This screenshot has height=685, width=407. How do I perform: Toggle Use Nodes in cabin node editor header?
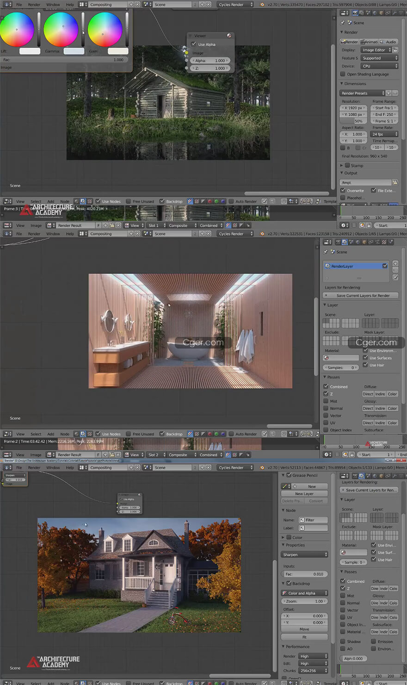pos(98,201)
